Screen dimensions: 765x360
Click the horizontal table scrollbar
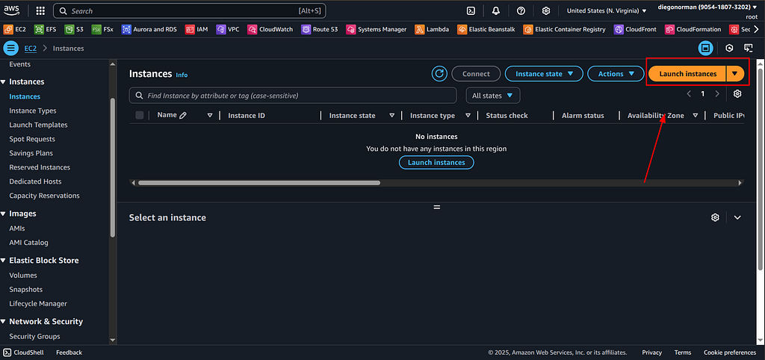[x=258, y=183]
